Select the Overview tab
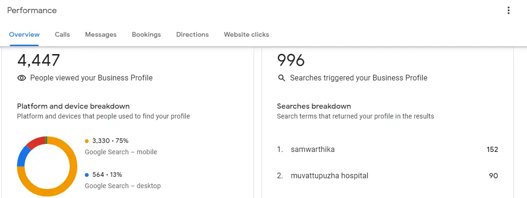Image resolution: width=527 pixels, height=198 pixels. (x=24, y=34)
